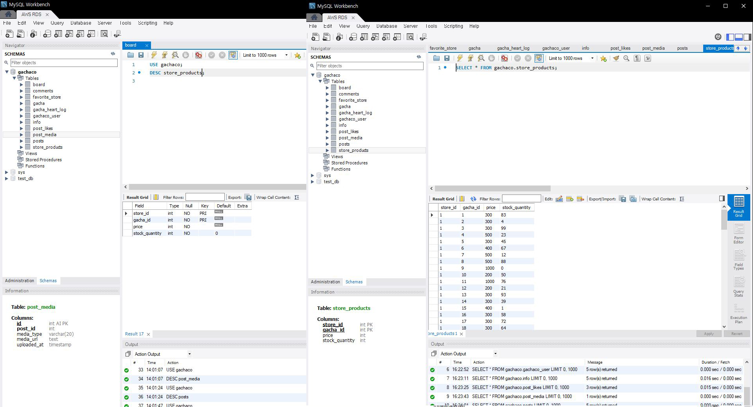Viewport: 753px width, 407px height.
Task: Collapse gachaco schema in right window tree
Action: click(x=313, y=75)
